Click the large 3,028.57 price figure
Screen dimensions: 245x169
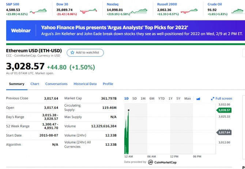click(x=25, y=66)
